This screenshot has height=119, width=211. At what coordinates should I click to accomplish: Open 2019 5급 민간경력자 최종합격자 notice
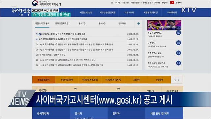[x=74, y=44]
